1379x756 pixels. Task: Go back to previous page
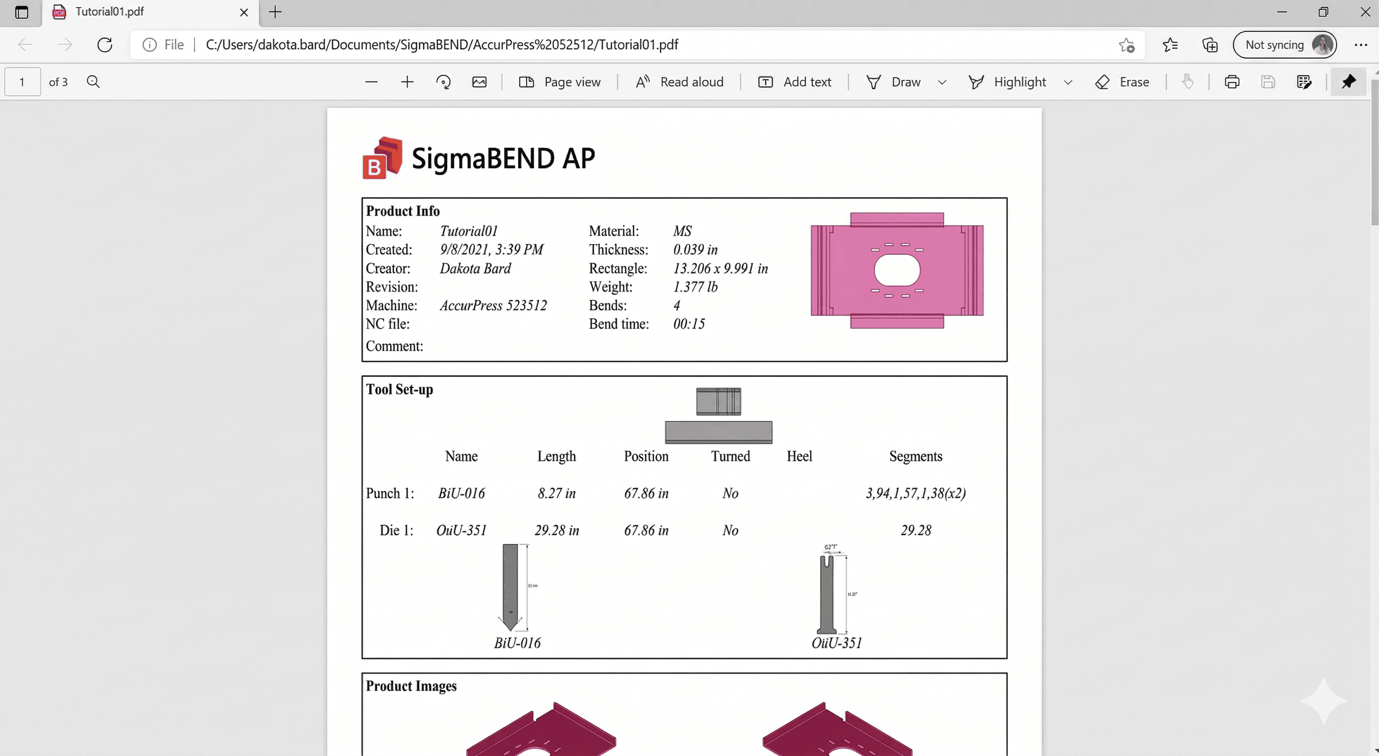pos(26,44)
